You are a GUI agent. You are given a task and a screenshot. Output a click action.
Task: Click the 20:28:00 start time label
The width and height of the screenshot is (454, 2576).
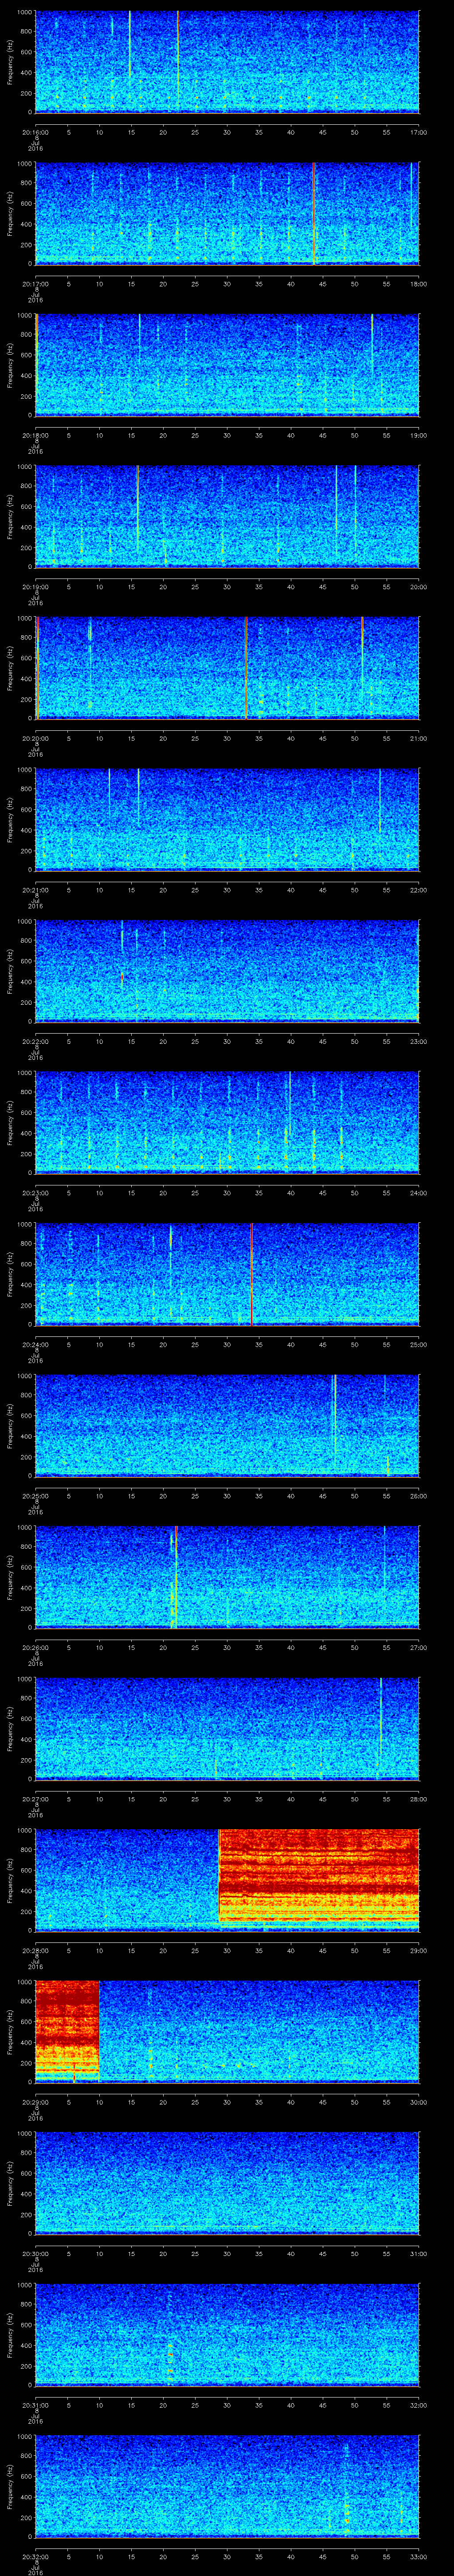click(35, 1950)
